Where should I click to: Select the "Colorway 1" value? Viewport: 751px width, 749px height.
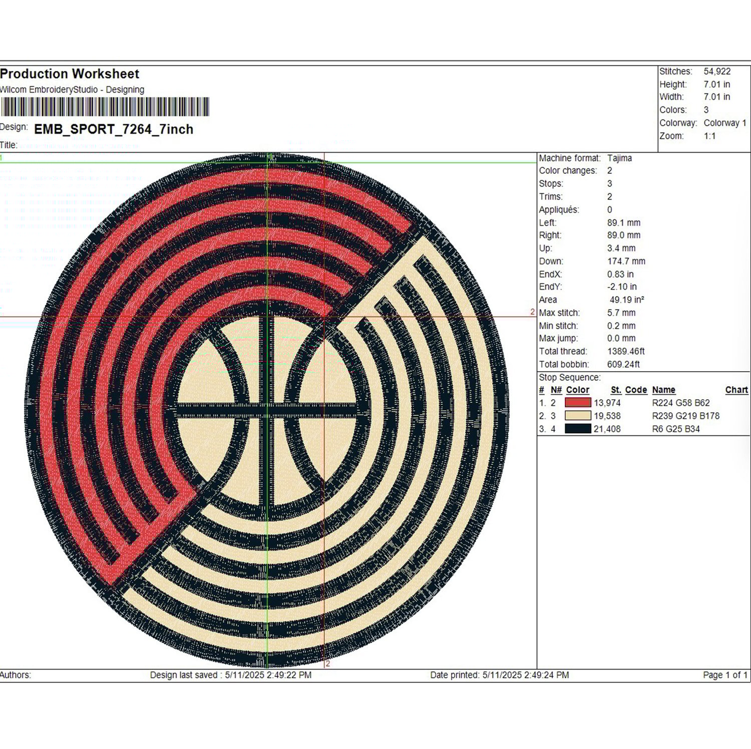[x=725, y=123]
